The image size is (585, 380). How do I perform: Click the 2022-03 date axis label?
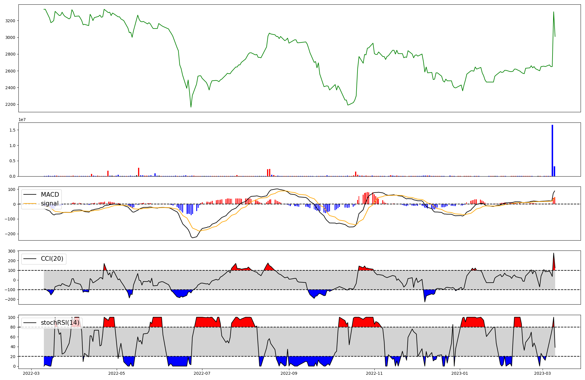(x=31, y=373)
